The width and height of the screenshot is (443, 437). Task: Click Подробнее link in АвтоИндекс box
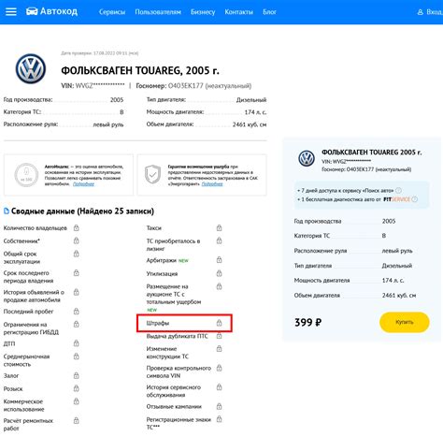point(83,184)
